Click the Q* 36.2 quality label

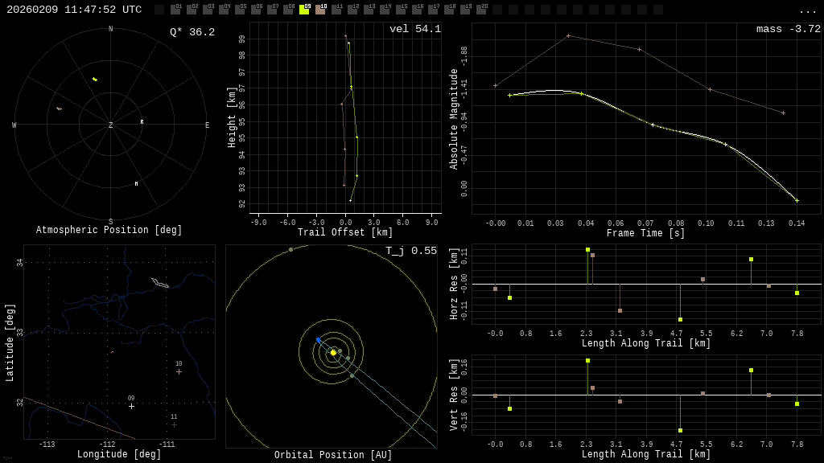point(192,32)
